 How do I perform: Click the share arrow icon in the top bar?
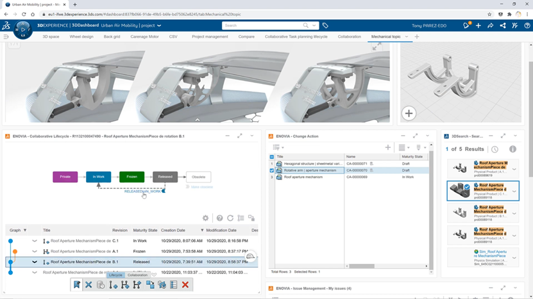[x=490, y=26]
